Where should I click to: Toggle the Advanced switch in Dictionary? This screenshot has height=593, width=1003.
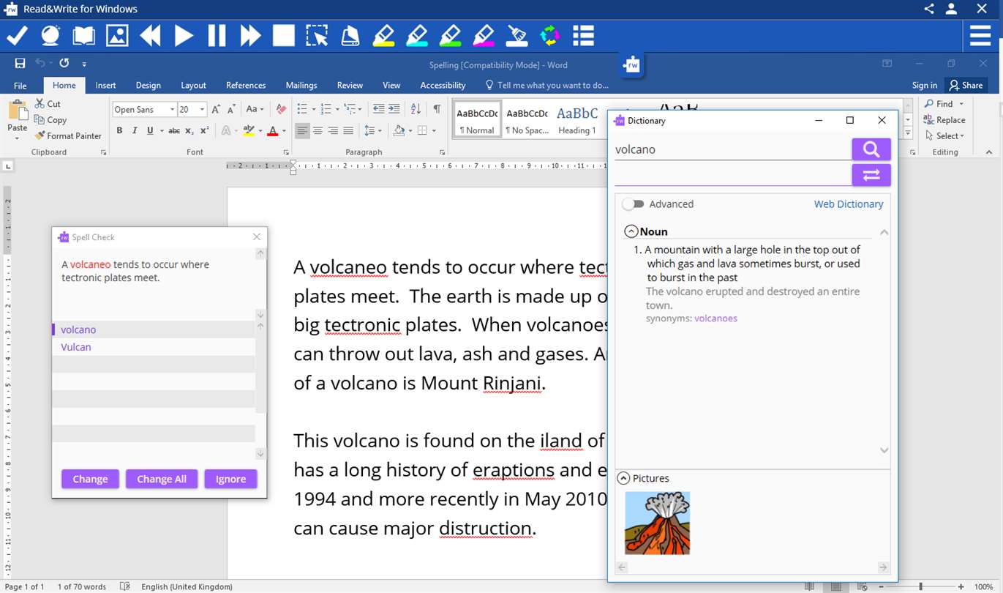[633, 204]
